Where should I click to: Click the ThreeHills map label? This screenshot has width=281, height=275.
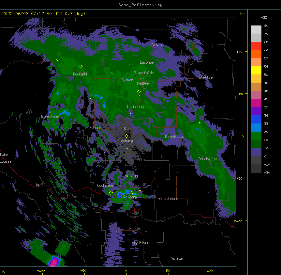pos(174,137)
